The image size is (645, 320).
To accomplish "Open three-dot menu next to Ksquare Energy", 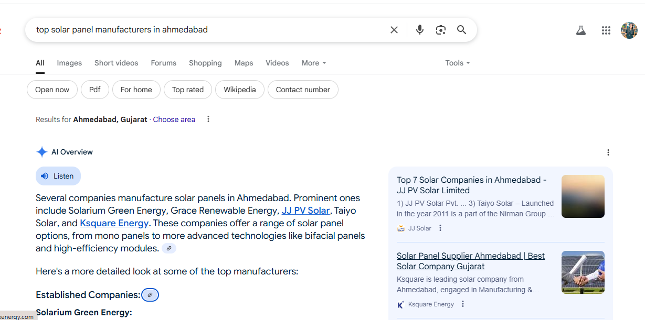I will (463, 304).
